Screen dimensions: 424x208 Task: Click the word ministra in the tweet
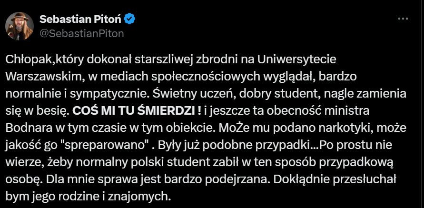346,111
